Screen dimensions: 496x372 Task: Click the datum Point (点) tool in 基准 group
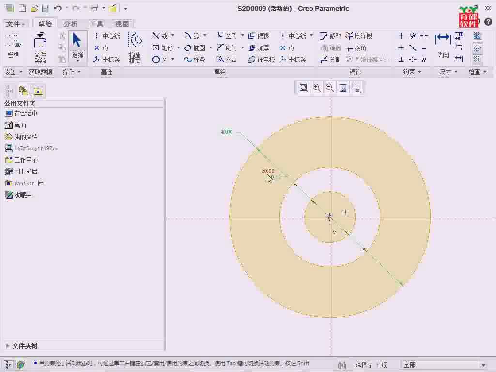point(101,48)
